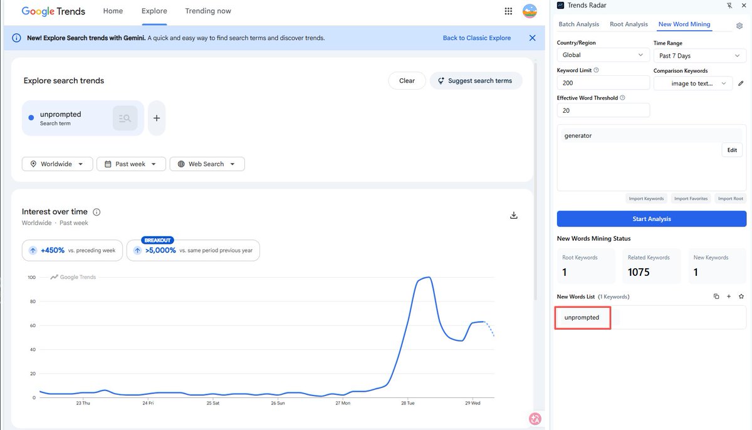Open the Country/Region Global dropdown

[x=603, y=55]
